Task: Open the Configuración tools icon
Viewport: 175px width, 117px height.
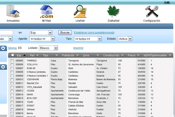Action: point(152,12)
